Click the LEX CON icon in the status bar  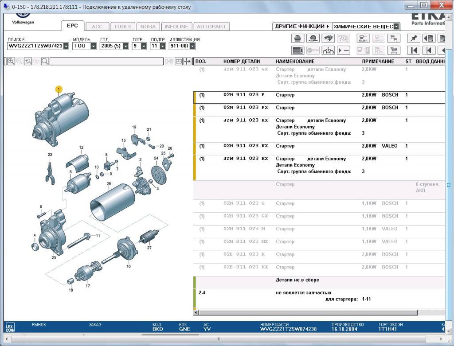[x=10, y=327]
